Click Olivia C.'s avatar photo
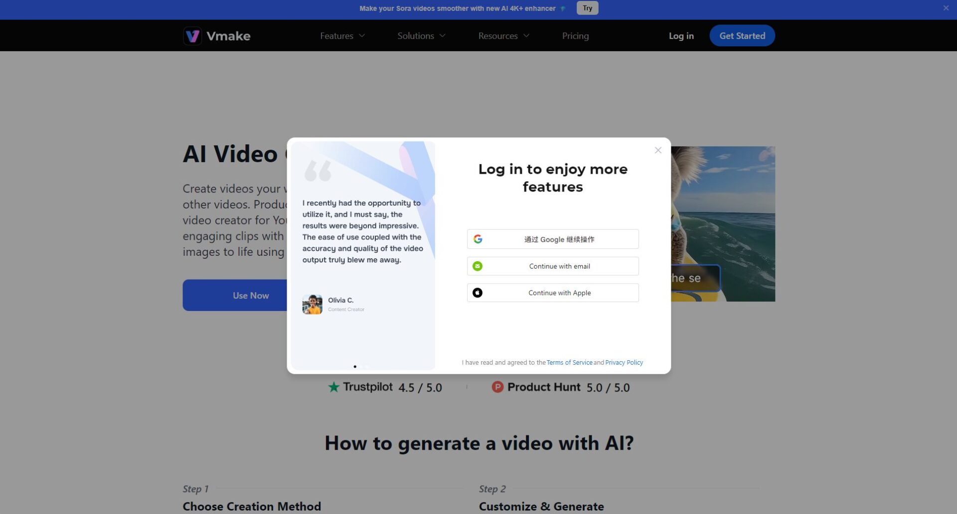This screenshot has width=957, height=514. click(312, 304)
